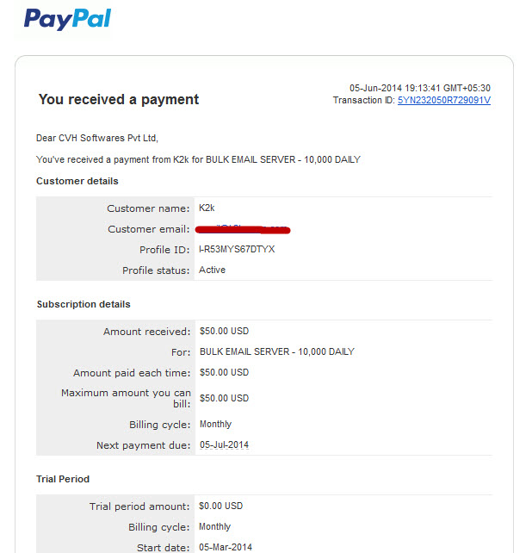This screenshot has width=532, height=553.
Task: Click the Active profile status value
Action: 212,270
